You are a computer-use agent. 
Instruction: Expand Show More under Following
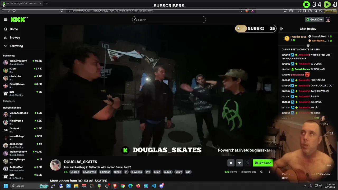point(9,101)
